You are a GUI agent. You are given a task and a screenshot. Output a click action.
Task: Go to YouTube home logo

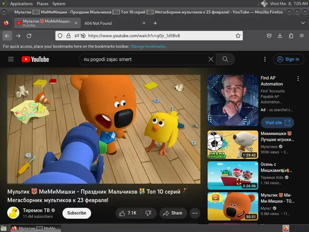click(35, 59)
